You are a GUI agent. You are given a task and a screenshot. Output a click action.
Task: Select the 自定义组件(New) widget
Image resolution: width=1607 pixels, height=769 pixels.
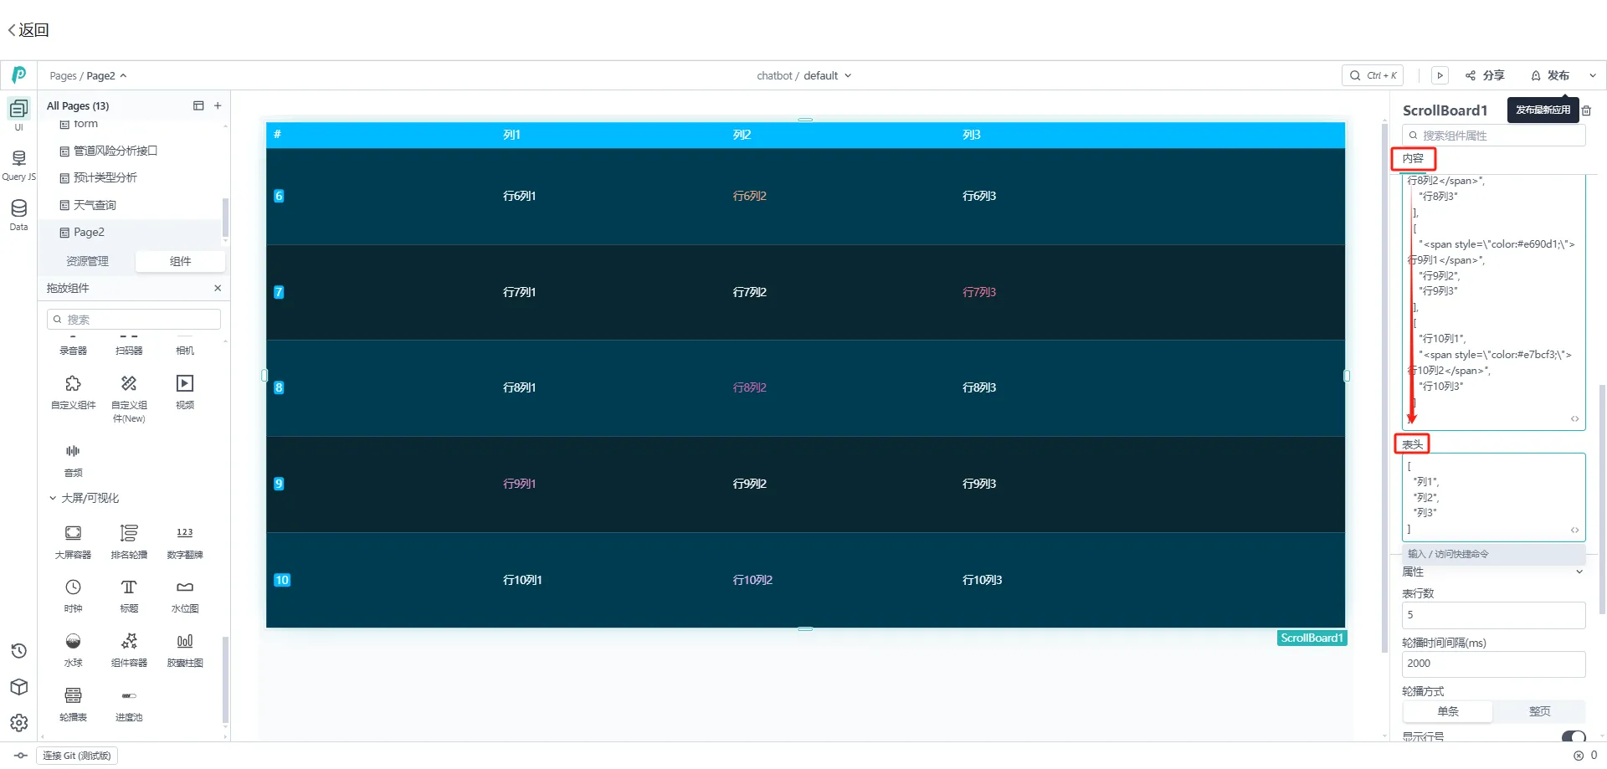(129, 398)
